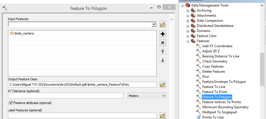
Task: Open the Feature To Line tool
Action: click(x=214, y=87)
